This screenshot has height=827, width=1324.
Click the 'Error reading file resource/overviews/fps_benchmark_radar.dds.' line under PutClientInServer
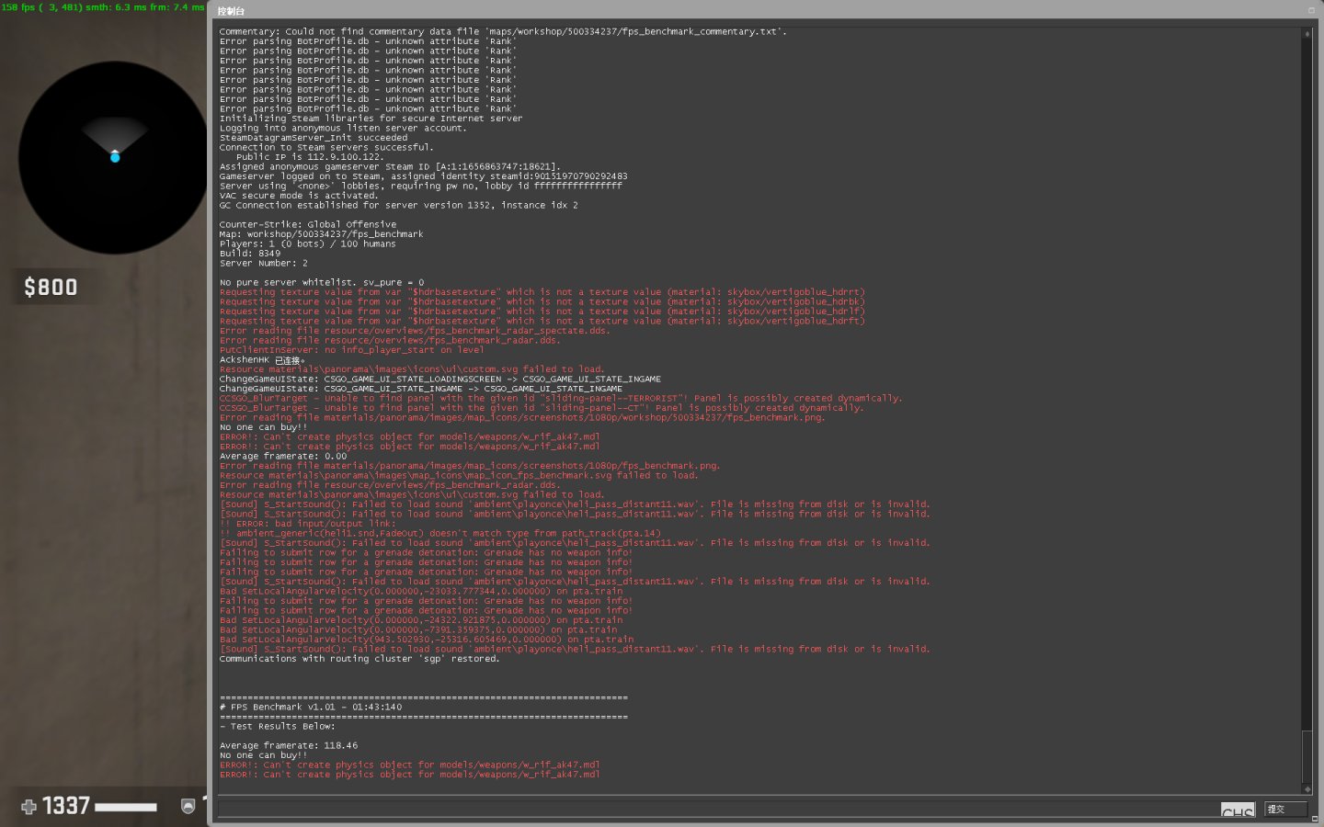click(x=390, y=340)
